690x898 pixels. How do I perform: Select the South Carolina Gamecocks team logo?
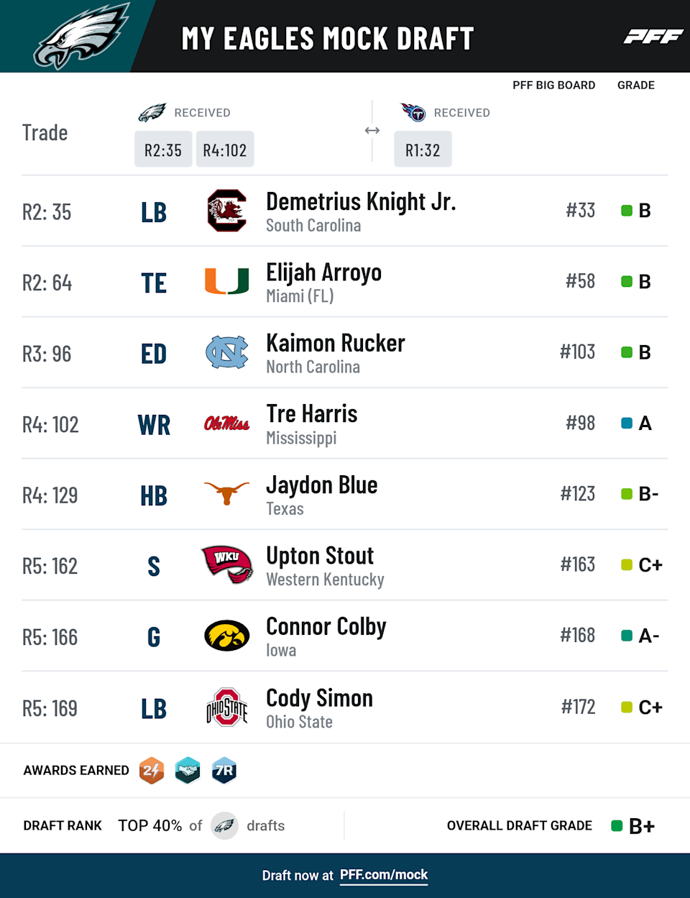[x=226, y=211]
